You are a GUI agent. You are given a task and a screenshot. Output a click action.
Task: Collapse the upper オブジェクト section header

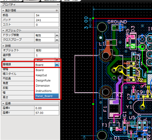[x=3, y=31]
